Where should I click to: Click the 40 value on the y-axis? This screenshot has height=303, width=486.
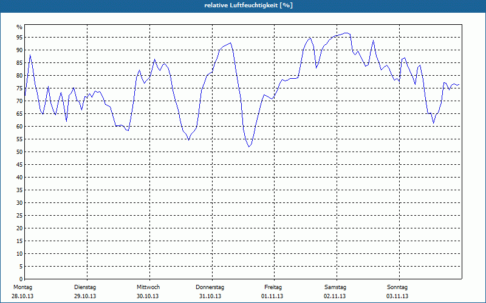19,178
